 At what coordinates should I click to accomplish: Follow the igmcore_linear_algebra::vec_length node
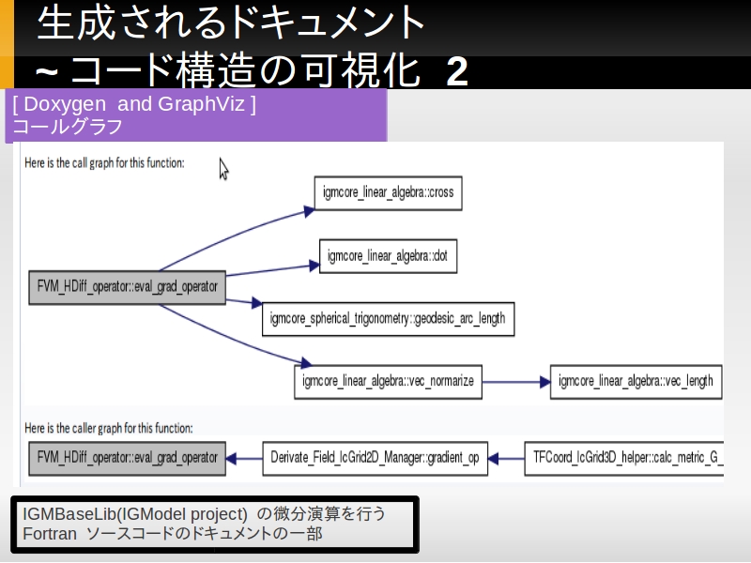636,381
